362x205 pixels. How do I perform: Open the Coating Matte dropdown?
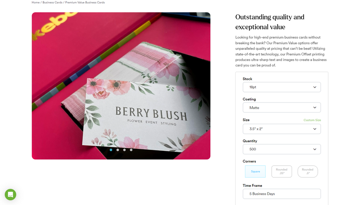[x=282, y=108]
